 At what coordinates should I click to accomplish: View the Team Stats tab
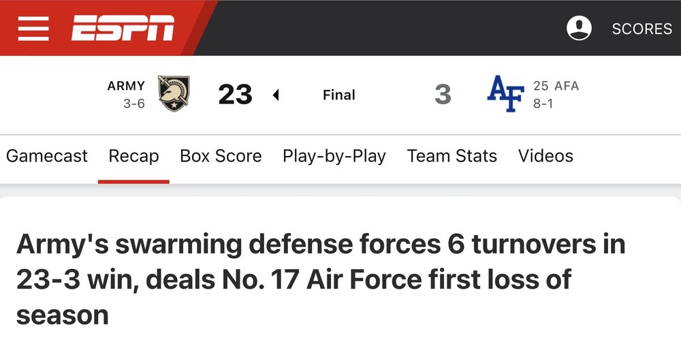[452, 156]
